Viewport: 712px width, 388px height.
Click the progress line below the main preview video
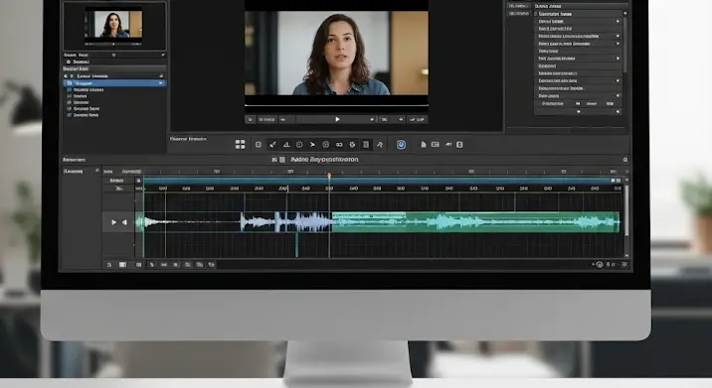(336, 105)
